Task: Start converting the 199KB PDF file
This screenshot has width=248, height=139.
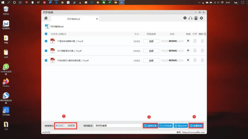Action: click(188, 60)
